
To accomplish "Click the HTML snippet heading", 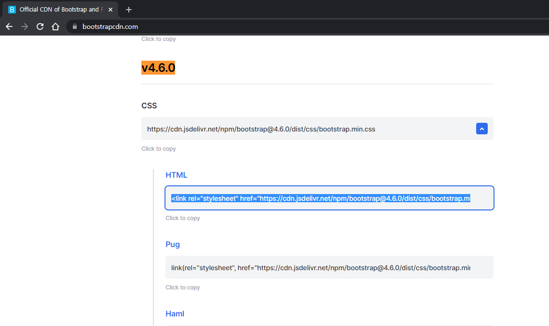I will pyautogui.click(x=177, y=175).
